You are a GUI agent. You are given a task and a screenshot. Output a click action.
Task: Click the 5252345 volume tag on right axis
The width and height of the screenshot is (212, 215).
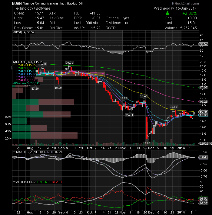[x=205, y=143]
